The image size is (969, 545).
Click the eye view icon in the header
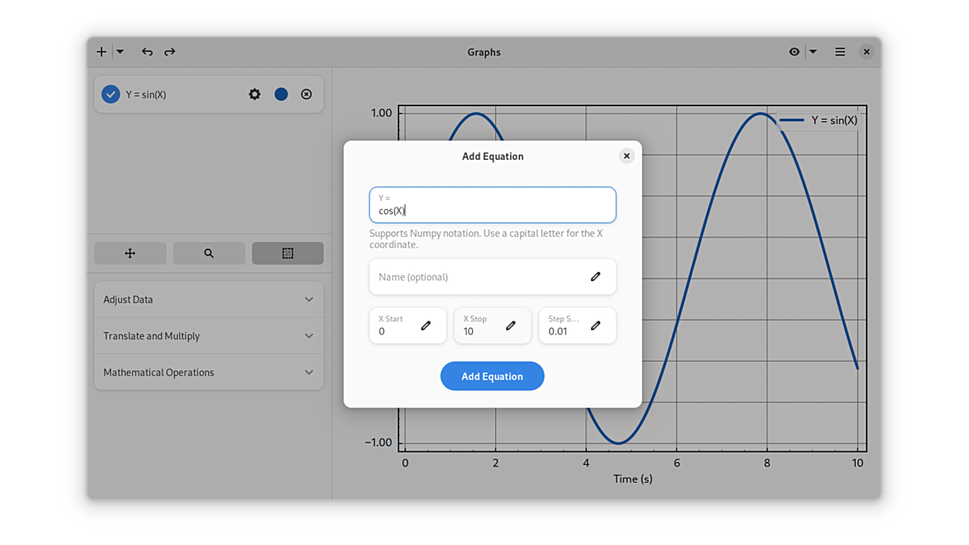[794, 52]
